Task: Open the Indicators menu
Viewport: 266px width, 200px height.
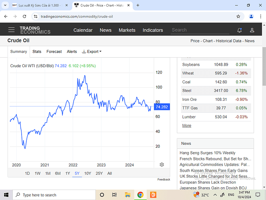Action: [153, 30]
